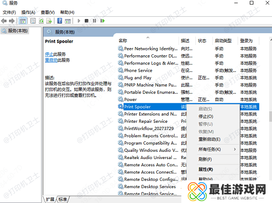This screenshot has width=272, height=203.
Task: Open the 操作(A) menu
Action: 28,12
